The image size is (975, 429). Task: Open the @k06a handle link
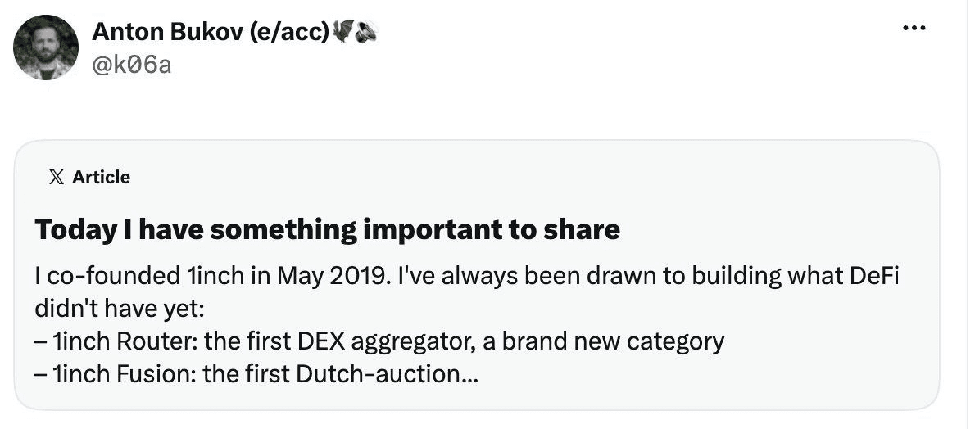(x=131, y=64)
